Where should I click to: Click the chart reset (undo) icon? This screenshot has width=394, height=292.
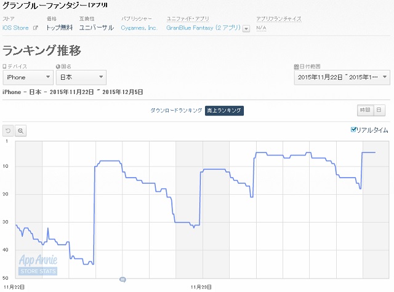8,130
